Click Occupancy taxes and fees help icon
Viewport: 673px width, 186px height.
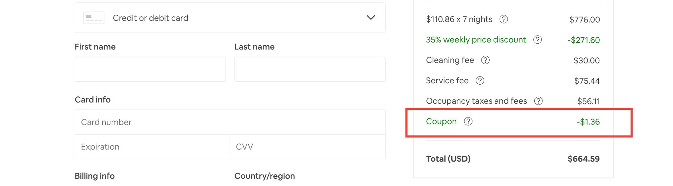coord(538,101)
